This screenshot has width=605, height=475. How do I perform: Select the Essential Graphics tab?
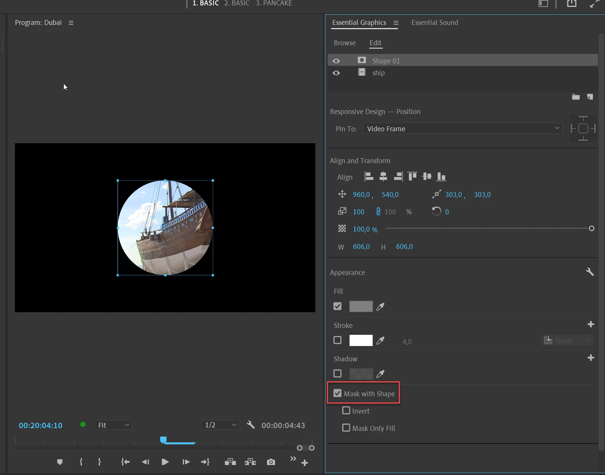pos(359,23)
